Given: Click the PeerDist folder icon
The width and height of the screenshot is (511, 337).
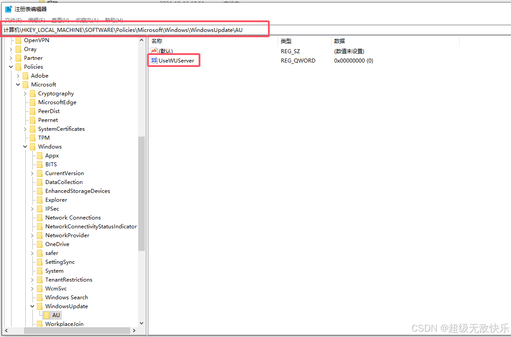Looking at the screenshot, I should coord(32,111).
